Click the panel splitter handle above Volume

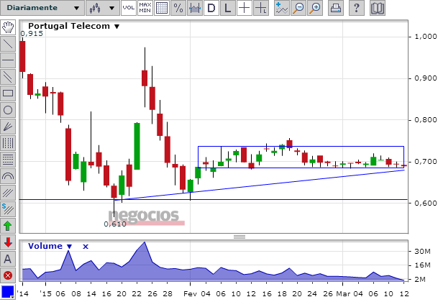[239, 237]
